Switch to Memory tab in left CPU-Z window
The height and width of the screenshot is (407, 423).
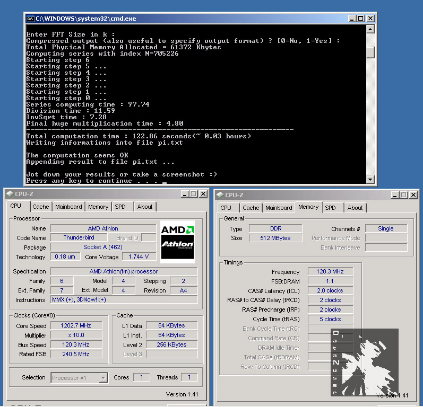click(98, 207)
